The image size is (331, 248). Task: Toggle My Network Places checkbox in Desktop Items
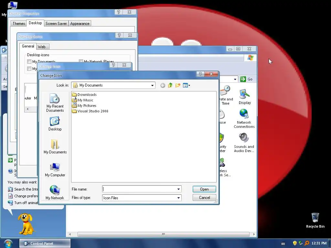(81, 61)
